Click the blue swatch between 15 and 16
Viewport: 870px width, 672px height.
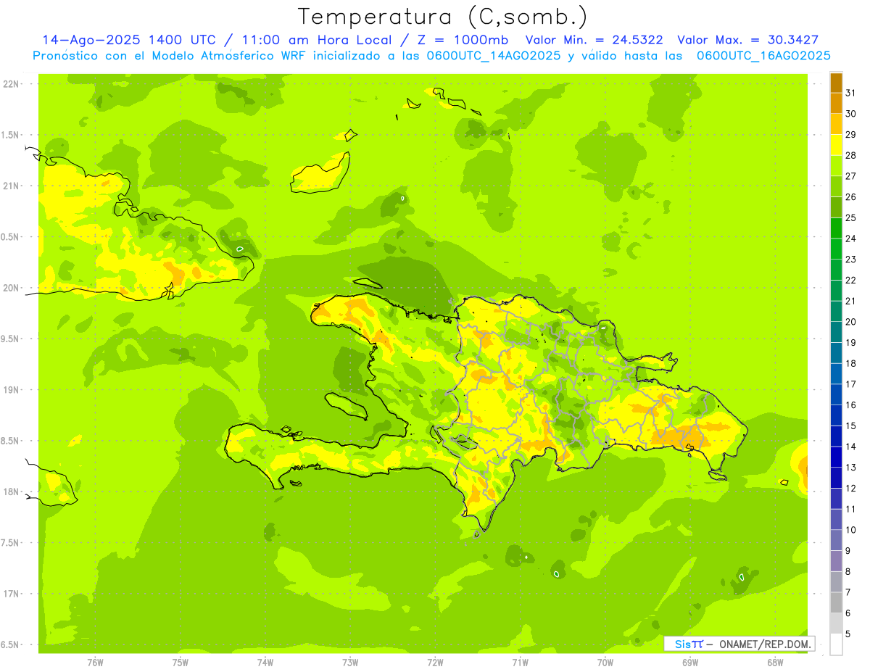click(836, 415)
